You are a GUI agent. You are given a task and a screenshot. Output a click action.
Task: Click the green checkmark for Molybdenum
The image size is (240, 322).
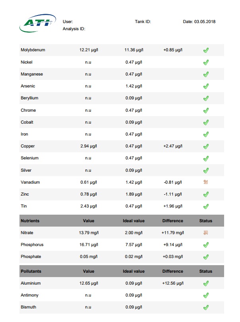(206, 50)
